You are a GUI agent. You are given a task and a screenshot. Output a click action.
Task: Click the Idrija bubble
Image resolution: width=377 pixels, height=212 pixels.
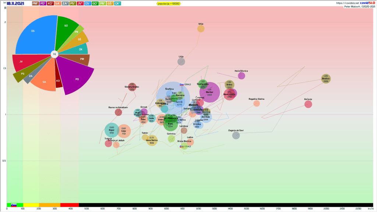pos(201,29)
